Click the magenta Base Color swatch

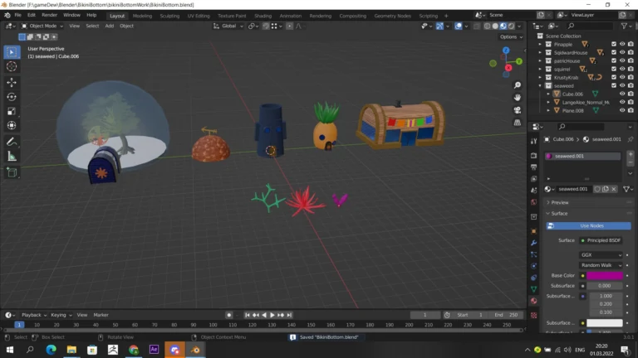[x=605, y=276]
